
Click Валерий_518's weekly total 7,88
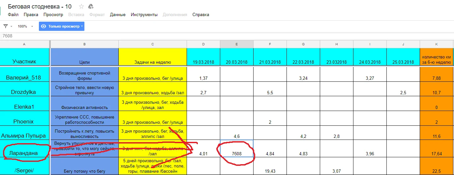point(437,74)
